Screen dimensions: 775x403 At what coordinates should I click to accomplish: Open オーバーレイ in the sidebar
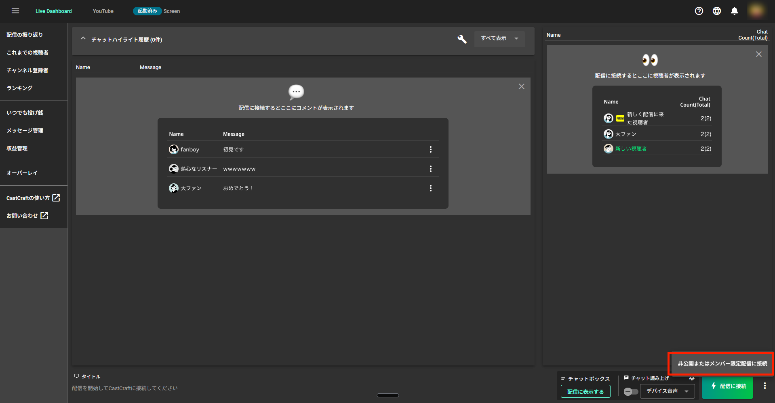22,173
